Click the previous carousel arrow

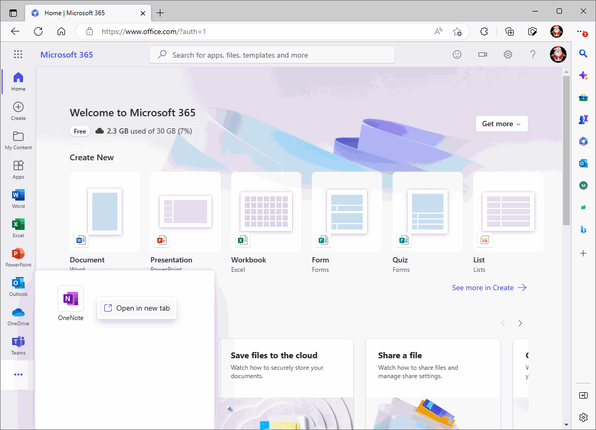pos(503,323)
